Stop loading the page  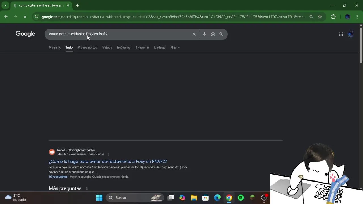pyautogui.click(x=25, y=17)
